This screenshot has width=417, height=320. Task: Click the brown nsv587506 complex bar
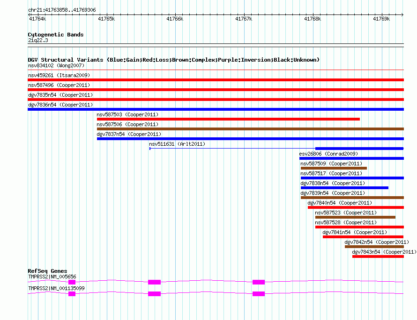(250, 129)
